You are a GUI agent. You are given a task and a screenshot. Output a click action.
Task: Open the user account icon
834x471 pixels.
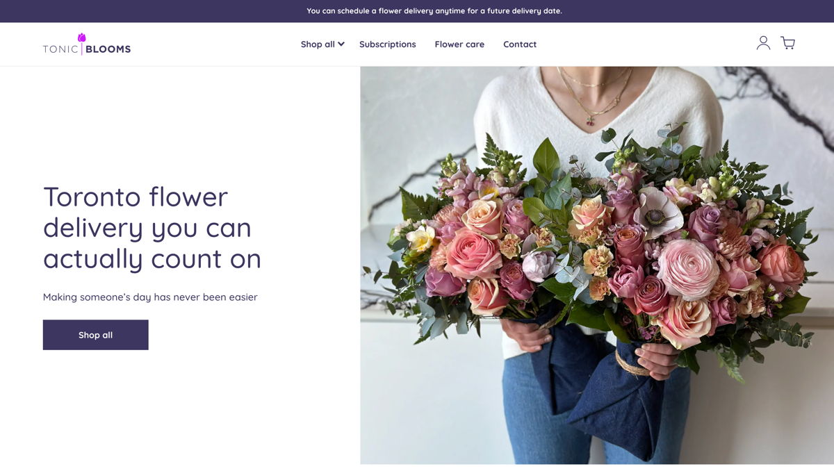763,43
